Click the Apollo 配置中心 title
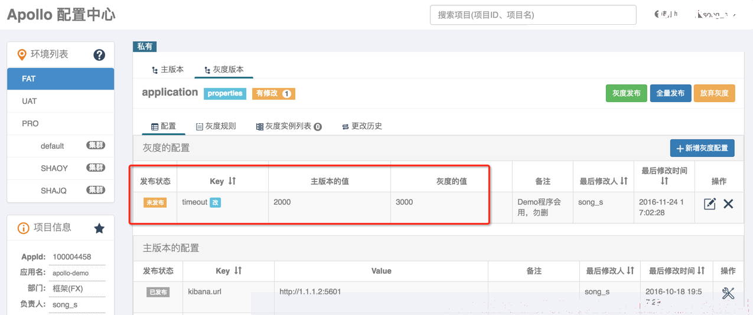 61,15
